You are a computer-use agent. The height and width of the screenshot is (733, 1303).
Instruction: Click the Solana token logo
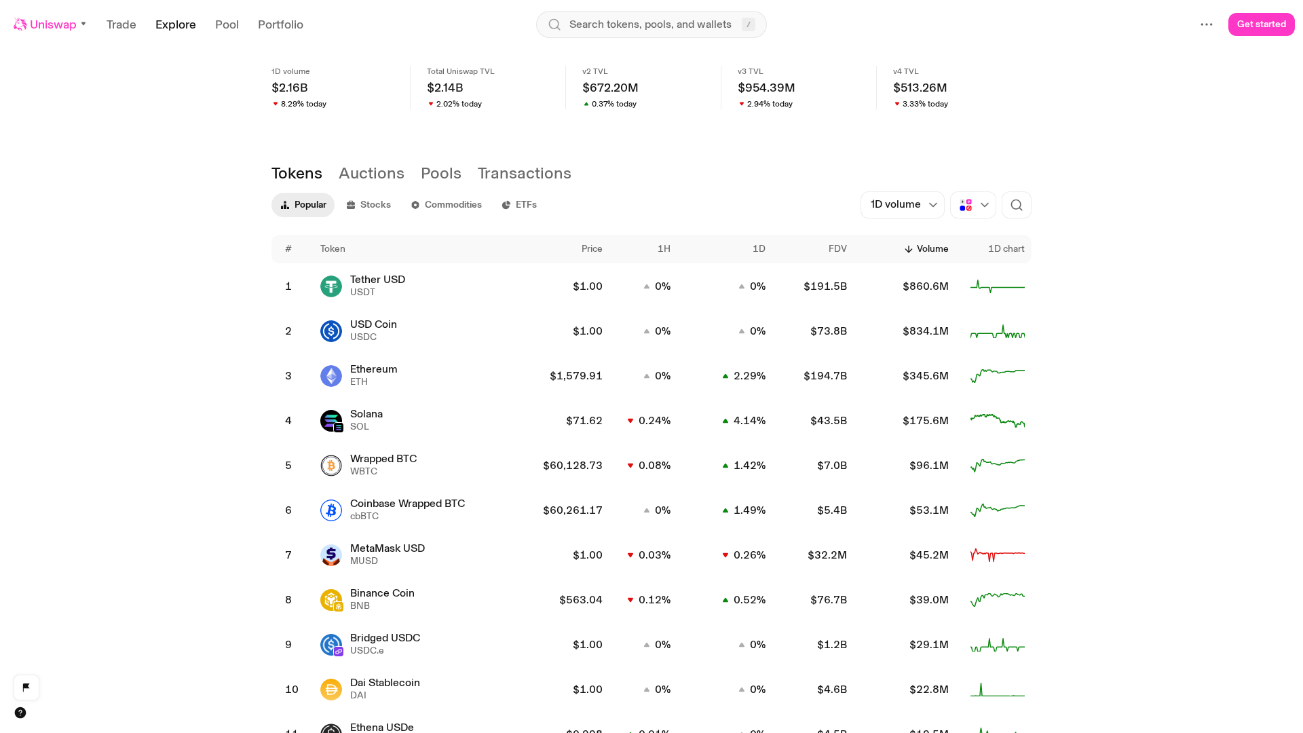coord(331,421)
